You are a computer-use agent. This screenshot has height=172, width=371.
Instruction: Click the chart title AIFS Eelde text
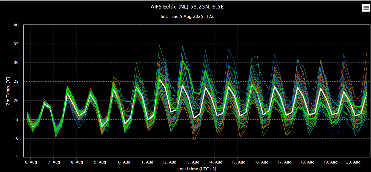(187, 7)
